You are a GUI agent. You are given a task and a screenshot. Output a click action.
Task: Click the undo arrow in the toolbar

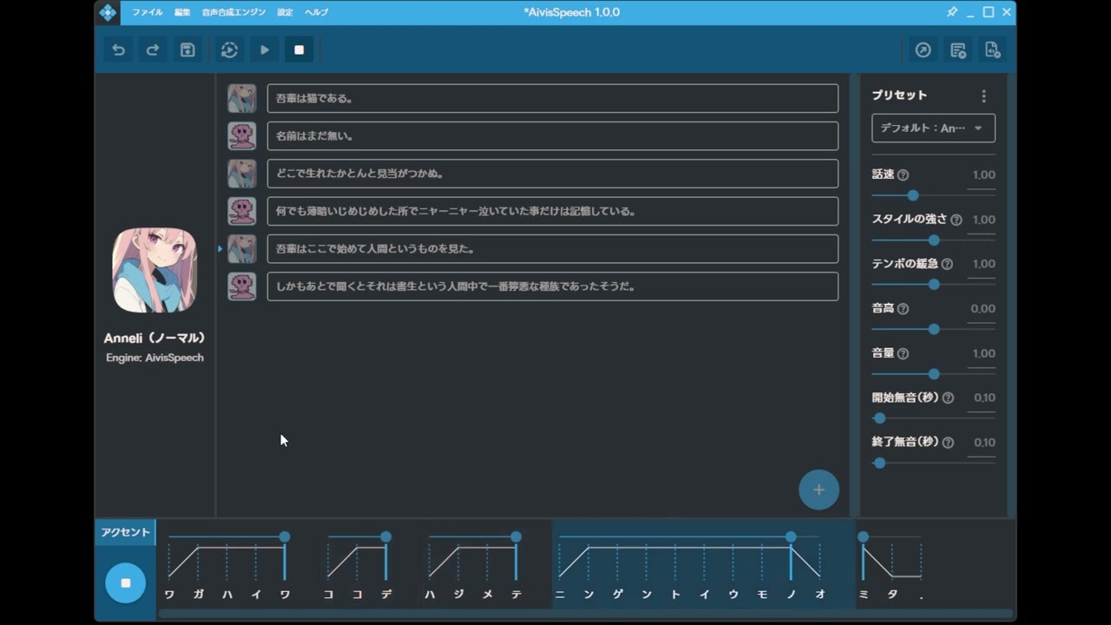point(118,50)
